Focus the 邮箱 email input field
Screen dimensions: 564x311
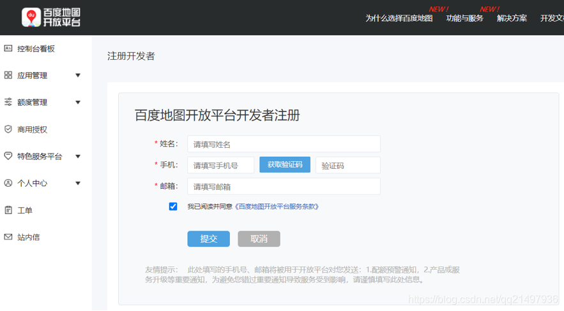[x=284, y=186]
